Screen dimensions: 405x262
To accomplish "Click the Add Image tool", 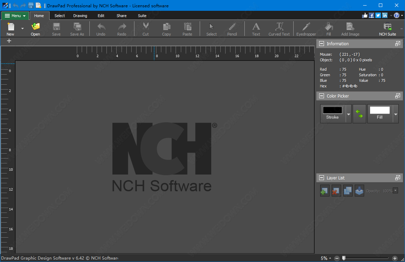I will (350, 29).
